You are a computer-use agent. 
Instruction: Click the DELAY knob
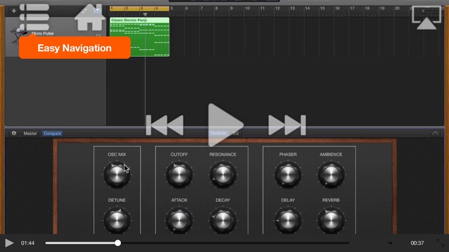(x=288, y=220)
